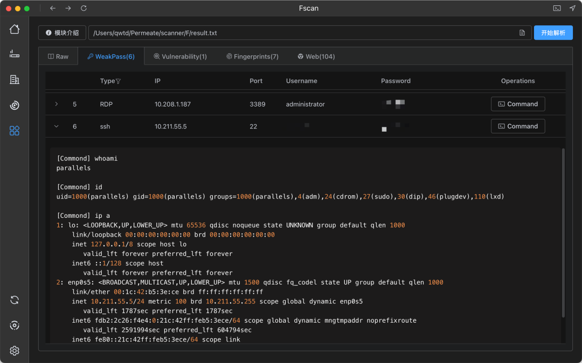The height and width of the screenshot is (363, 582).
Task: Reload using the title bar refresh icon
Action: (x=84, y=8)
